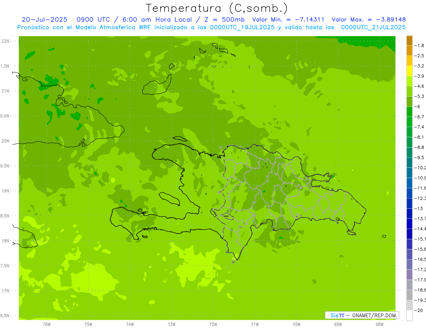Click the 72W longitude axis label

(213, 324)
